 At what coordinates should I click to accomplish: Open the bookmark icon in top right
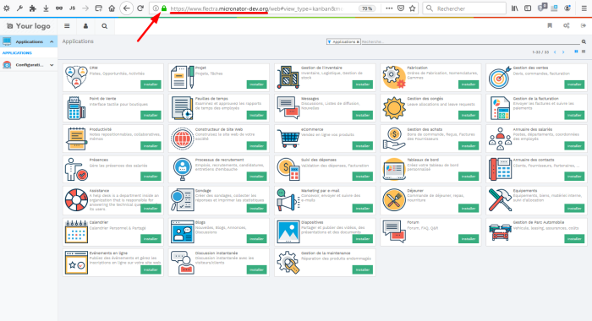(x=550, y=25)
